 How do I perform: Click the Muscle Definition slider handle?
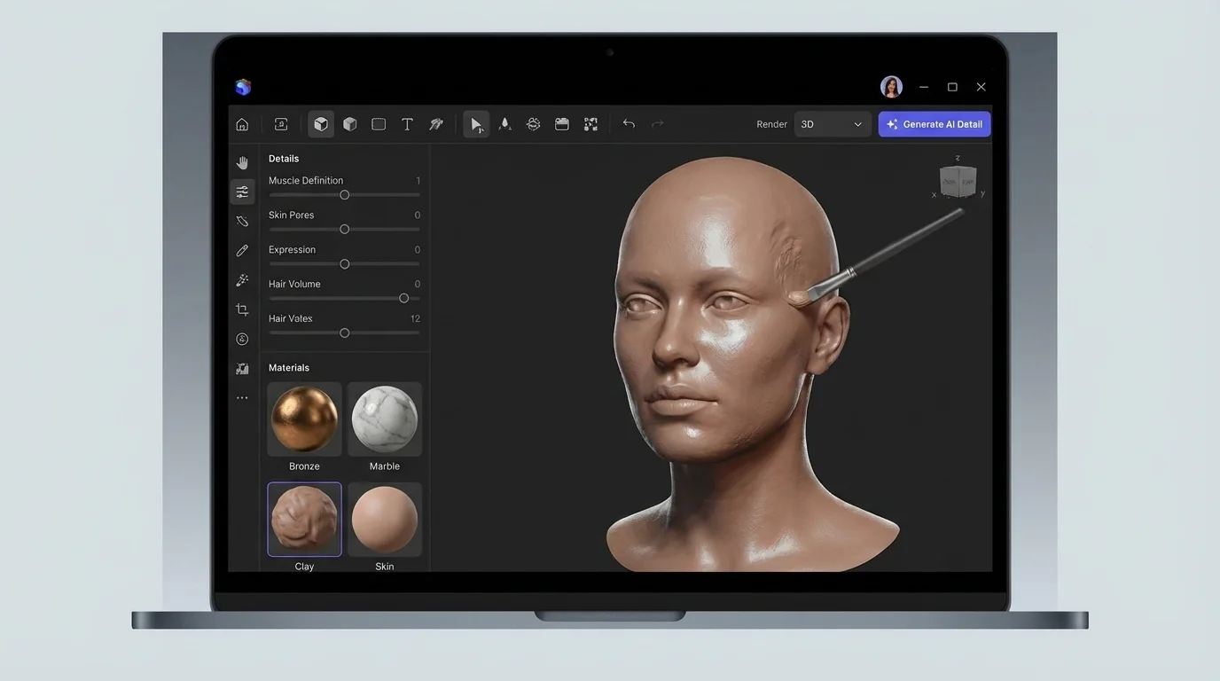pyautogui.click(x=345, y=195)
